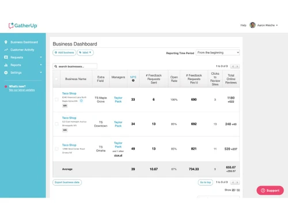Viewport: 288px width, 216px height.
Task: Click Requests chat bubble icon
Action: tap(6, 57)
